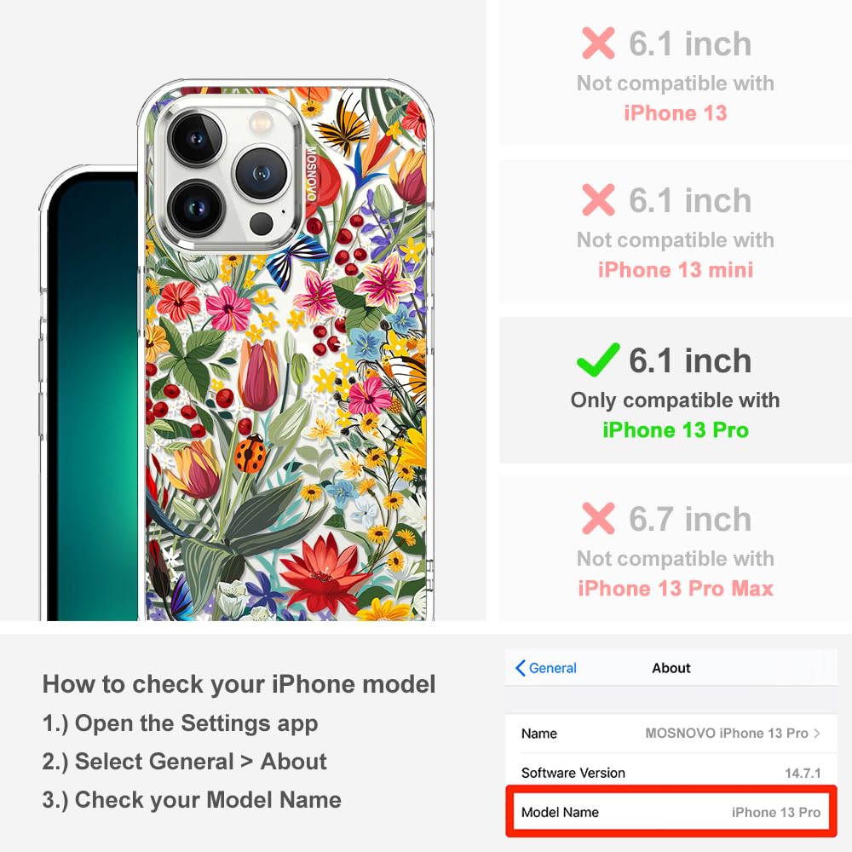This screenshot has width=852, height=852.
Task: Click 'How to check your iPhone model' heading
Action: (x=239, y=683)
